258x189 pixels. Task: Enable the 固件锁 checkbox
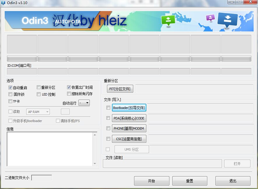10,94
